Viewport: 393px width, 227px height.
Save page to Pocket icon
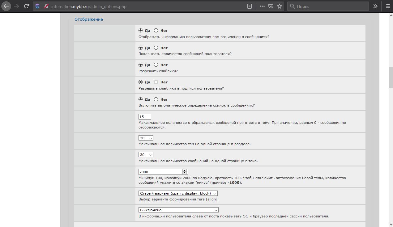click(271, 6)
